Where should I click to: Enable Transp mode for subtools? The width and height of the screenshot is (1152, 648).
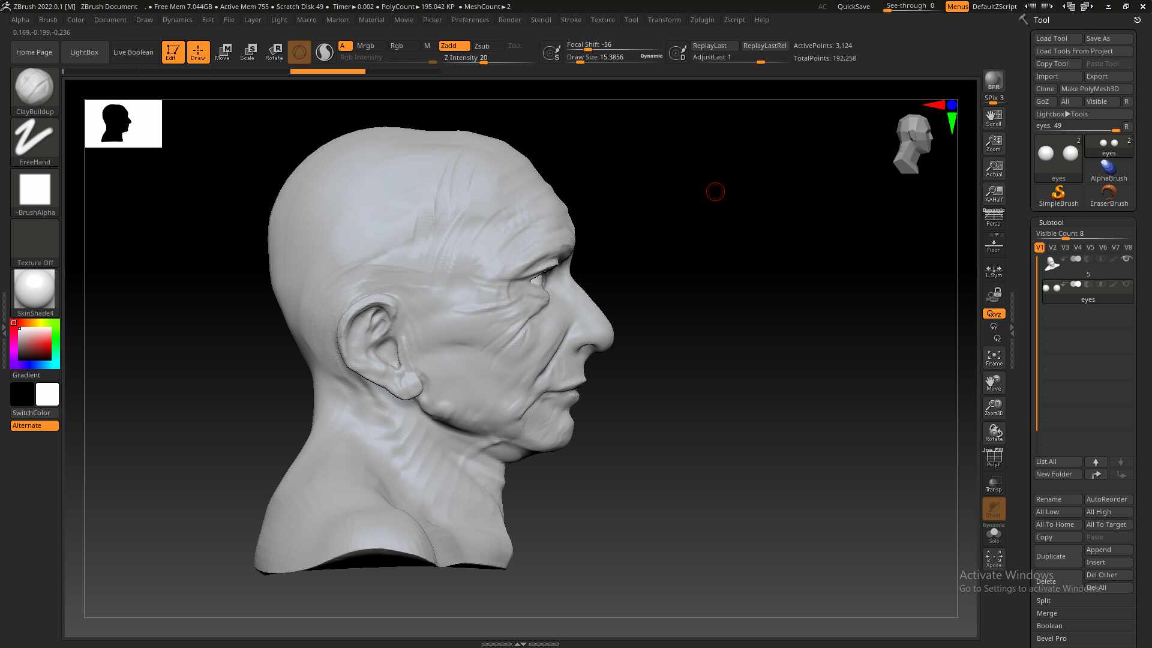point(994,484)
